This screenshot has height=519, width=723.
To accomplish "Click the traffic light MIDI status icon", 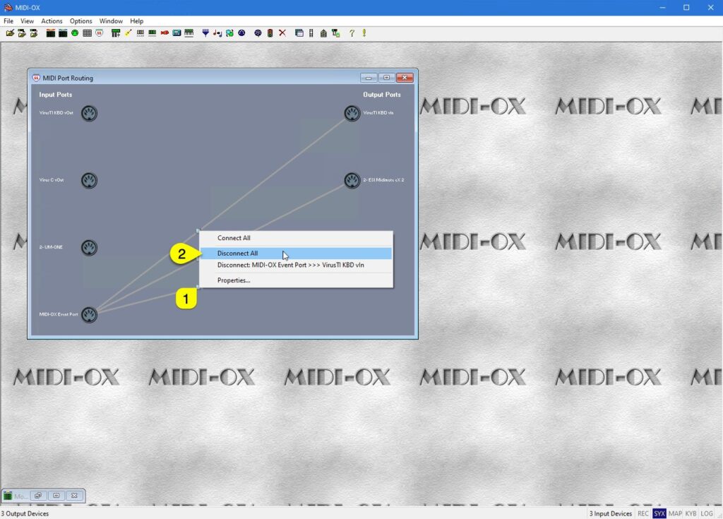I will (x=269, y=32).
